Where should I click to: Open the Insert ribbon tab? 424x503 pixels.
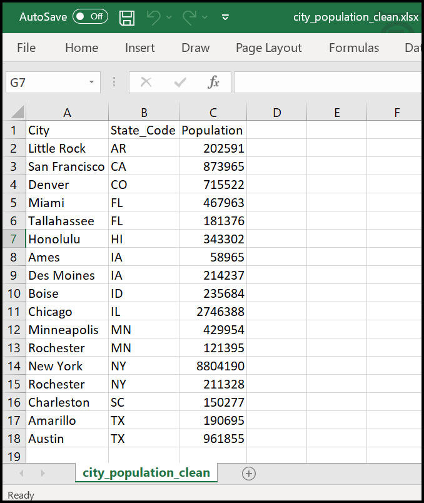[140, 48]
